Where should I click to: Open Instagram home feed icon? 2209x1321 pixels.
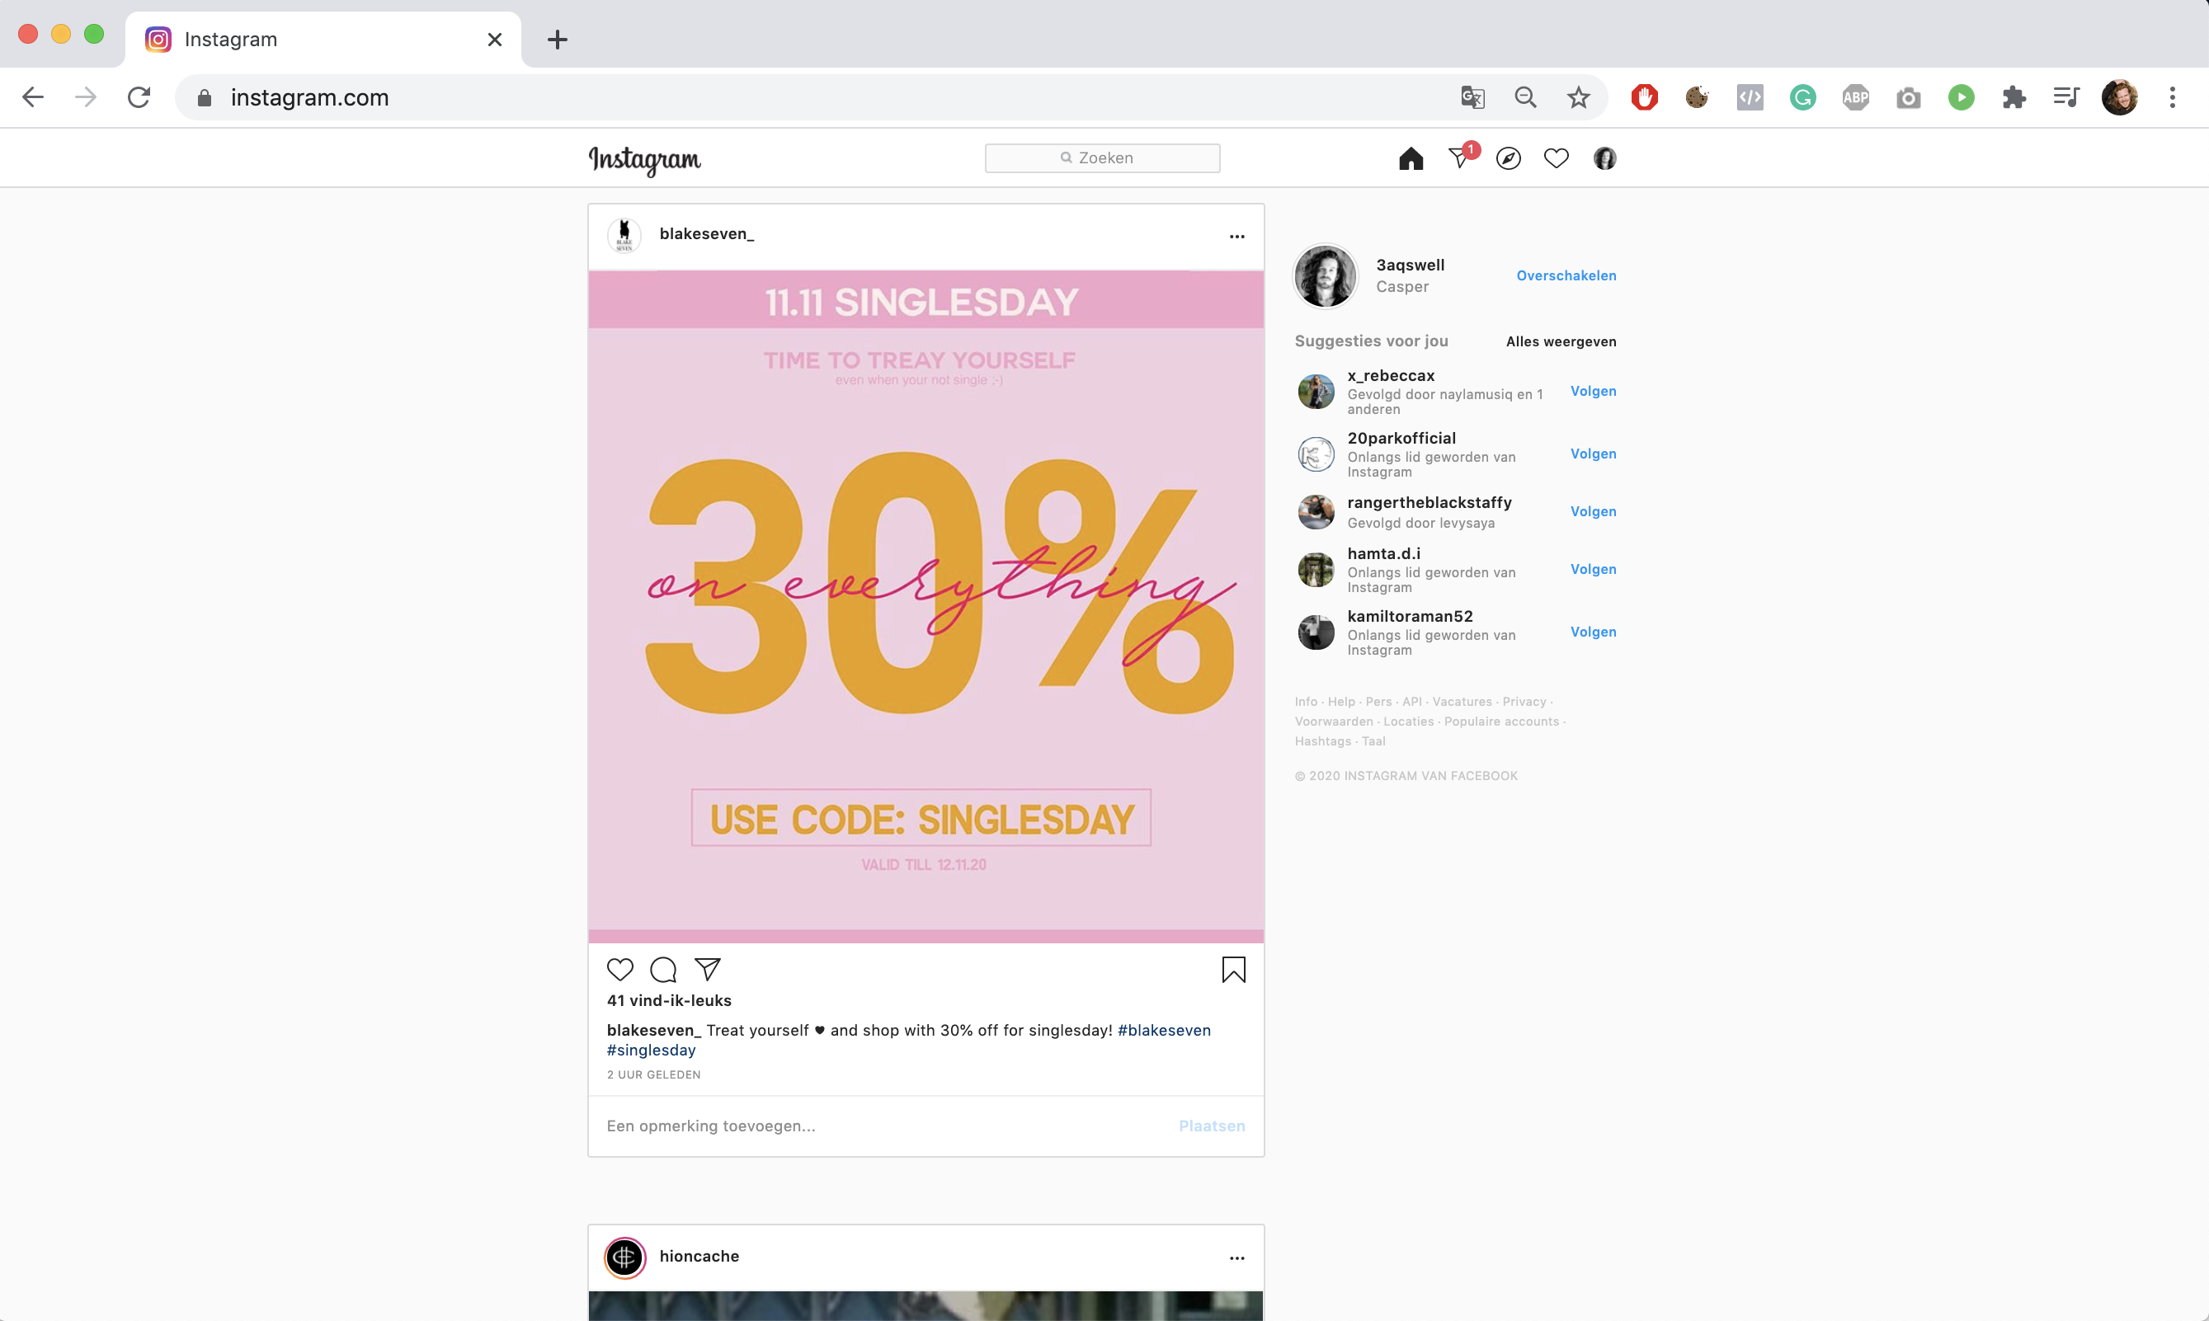(1411, 158)
